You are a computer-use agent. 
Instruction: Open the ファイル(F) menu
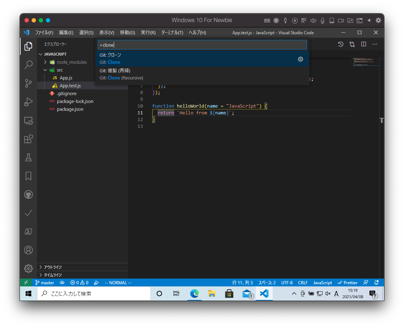coord(44,33)
